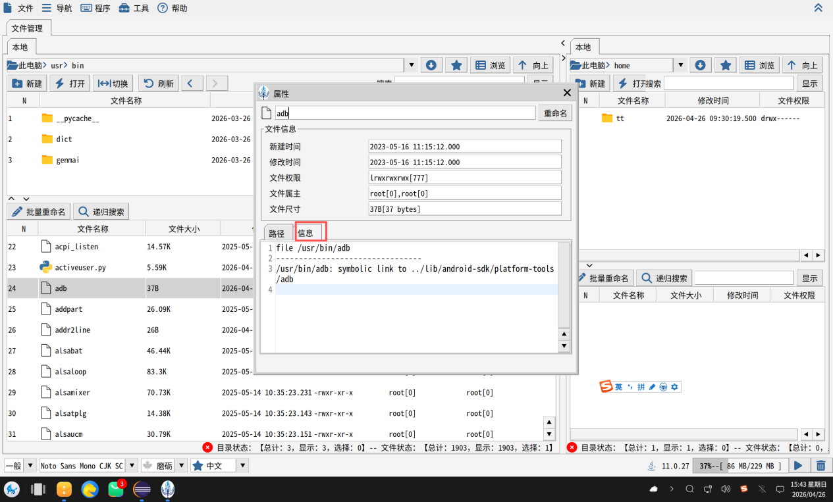This screenshot has height=502, width=833.
Task: Click the top 显示 button in right pane
Action: pyautogui.click(x=809, y=84)
